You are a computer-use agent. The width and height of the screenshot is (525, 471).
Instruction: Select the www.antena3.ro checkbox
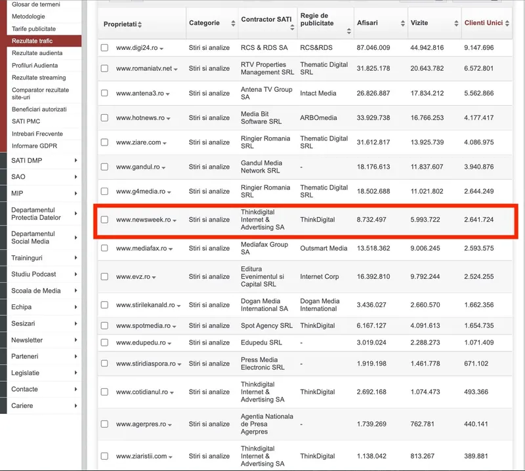pyautogui.click(x=104, y=92)
